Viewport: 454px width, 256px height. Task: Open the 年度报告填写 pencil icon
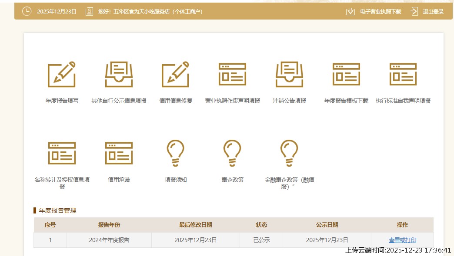point(62,74)
